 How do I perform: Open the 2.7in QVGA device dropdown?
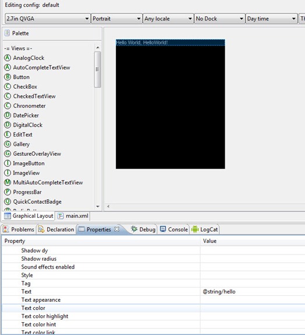pyautogui.click(x=47, y=19)
